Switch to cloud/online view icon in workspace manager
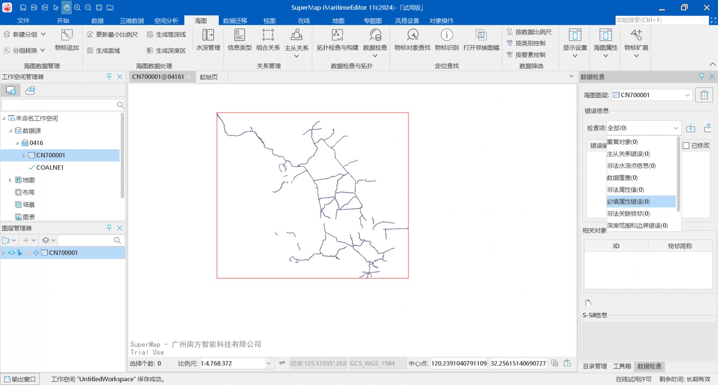Viewport: 718px width, 385px height. point(30,90)
